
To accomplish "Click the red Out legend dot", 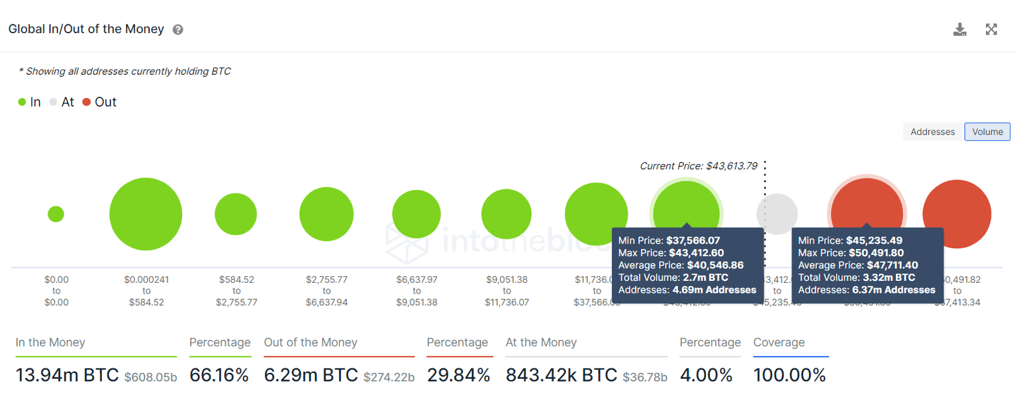I will click(87, 102).
